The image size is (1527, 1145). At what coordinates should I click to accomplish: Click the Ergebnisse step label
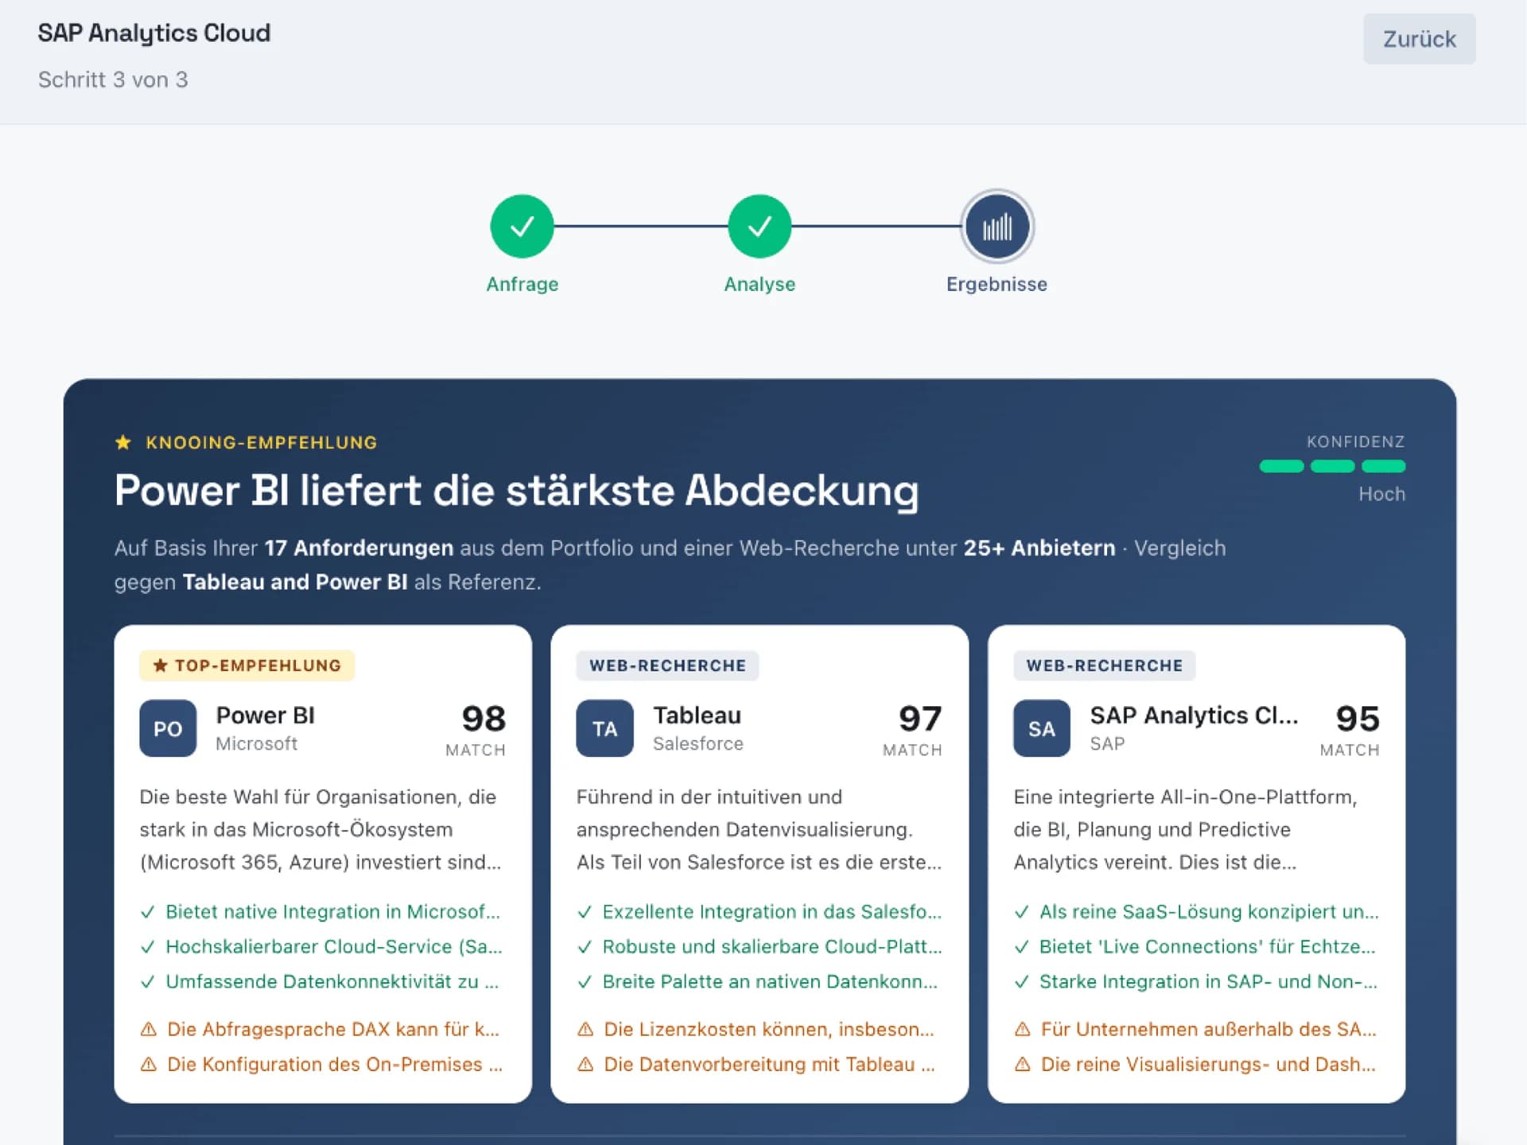point(997,284)
